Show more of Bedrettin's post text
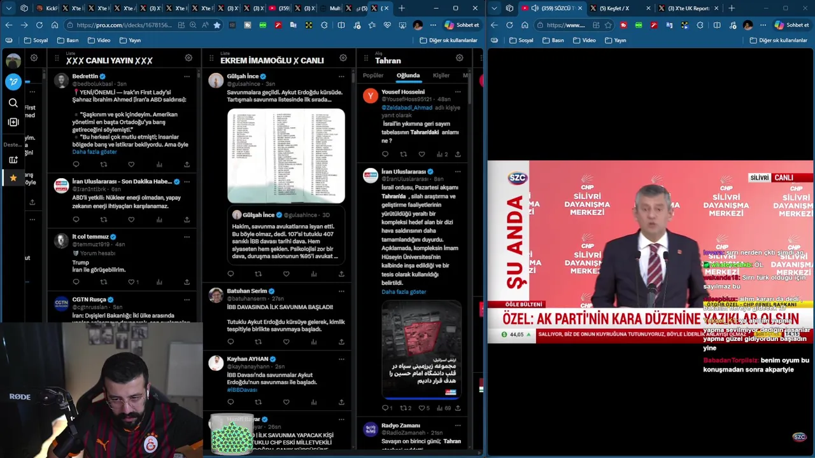 [94, 152]
